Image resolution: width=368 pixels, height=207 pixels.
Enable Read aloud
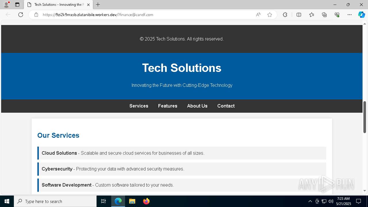tap(258, 15)
